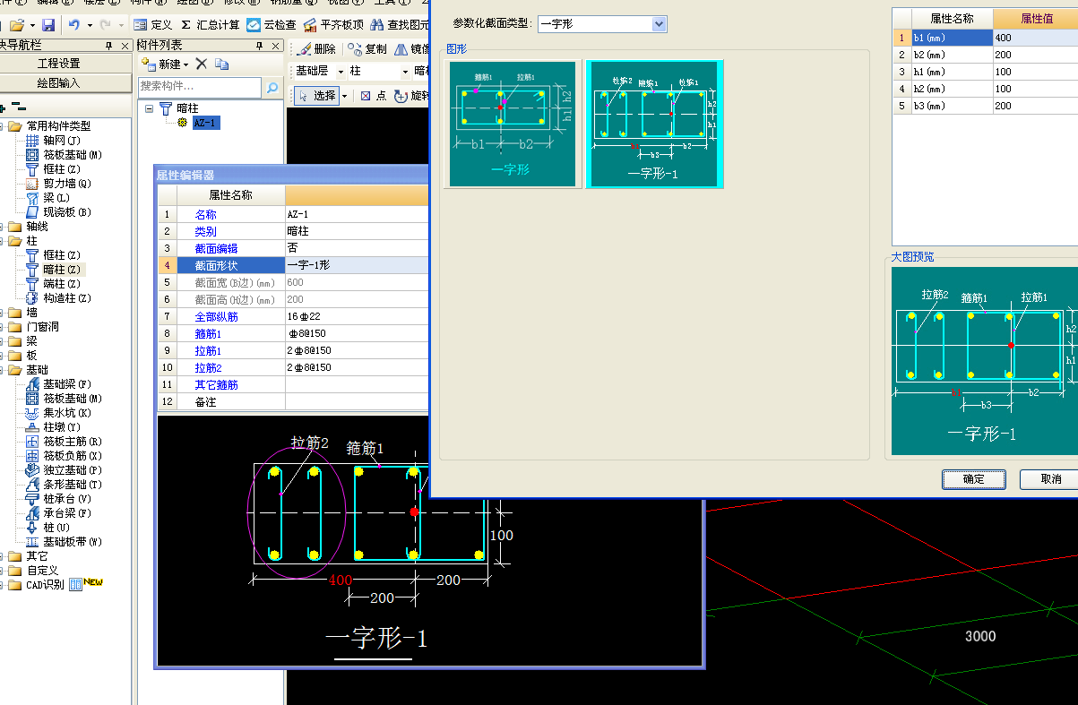Launch 云检查 cloud check

click(272, 25)
